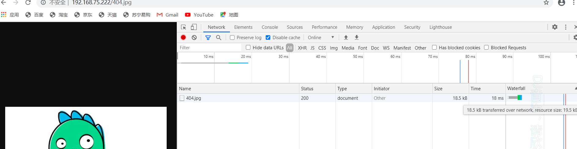Clear the network log
Image resolution: width=577 pixels, height=149 pixels.
194,37
